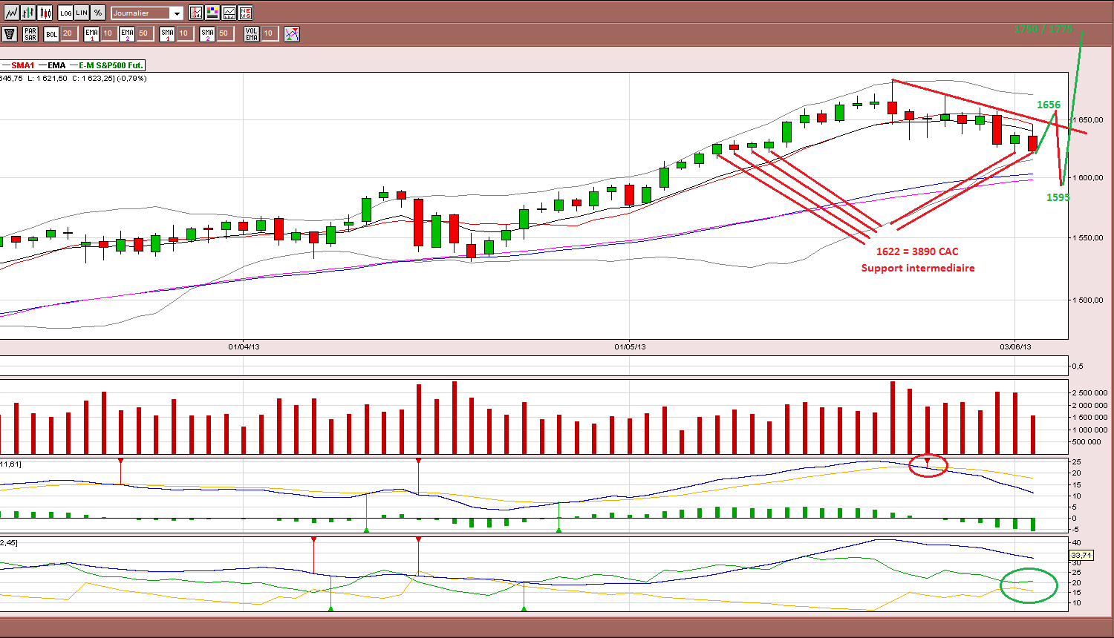Screen dimensions: 1114x638
Task: Edit the VOL EMA period field
Action: tap(269, 33)
